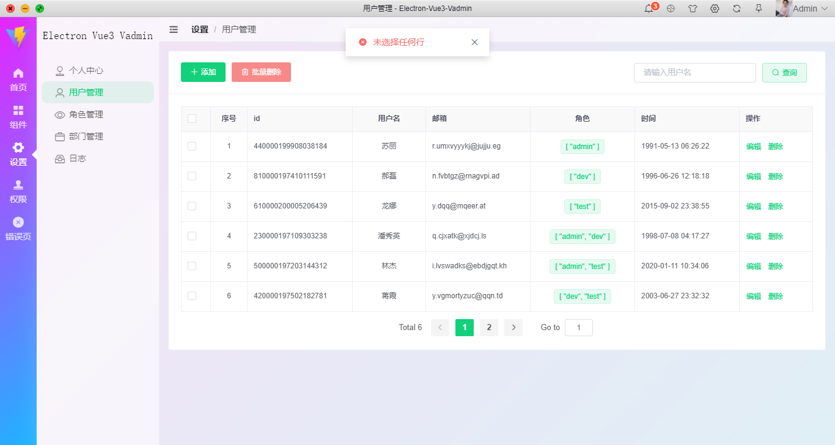Check the row for 林杰
The height and width of the screenshot is (445, 835).
[x=192, y=266]
